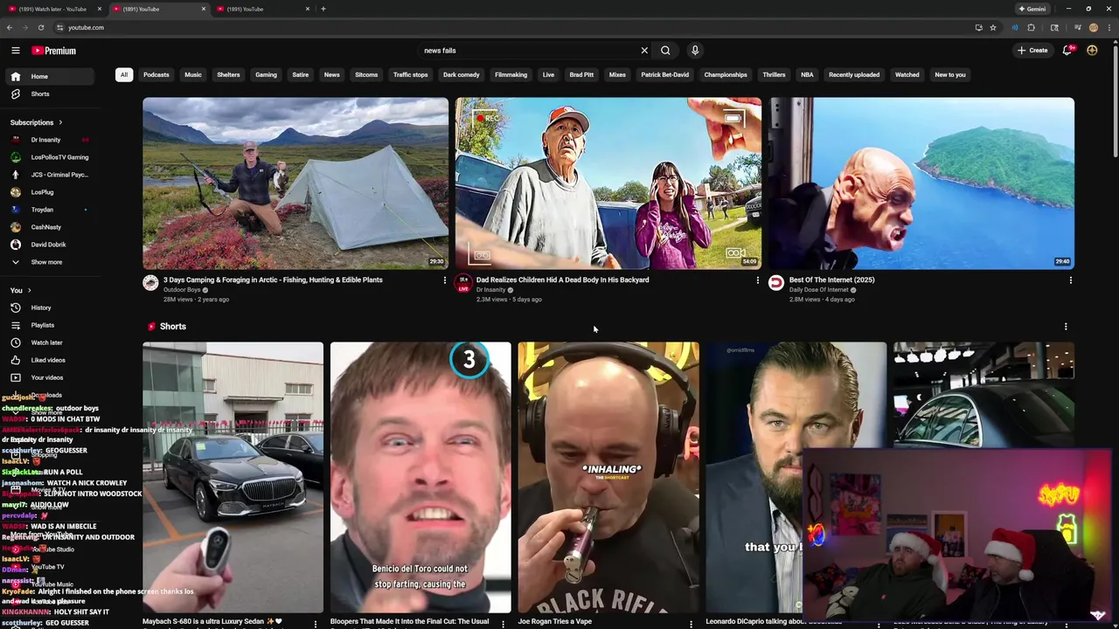The width and height of the screenshot is (1119, 629).
Task: Click the magnifier search button
Action: 665,51
